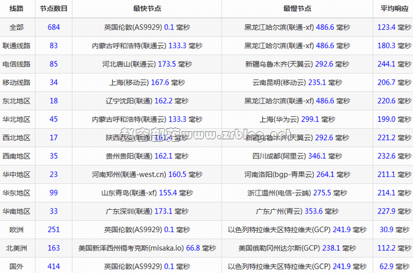Select the 西南地区 row label
Image resolution: width=413 pixels, height=273 pixels.
16,156
